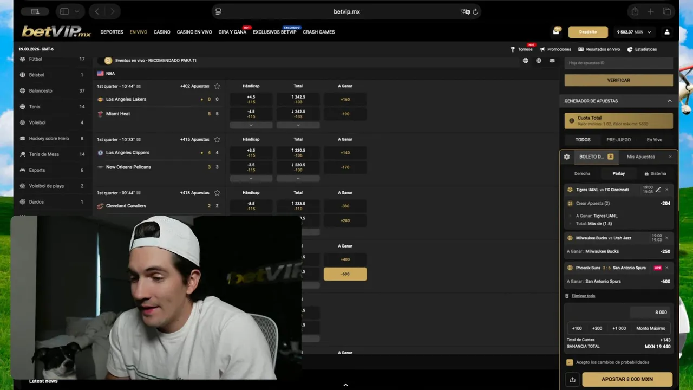Click the betVIP.mx logo
693x390 pixels.
pyautogui.click(x=56, y=32)
